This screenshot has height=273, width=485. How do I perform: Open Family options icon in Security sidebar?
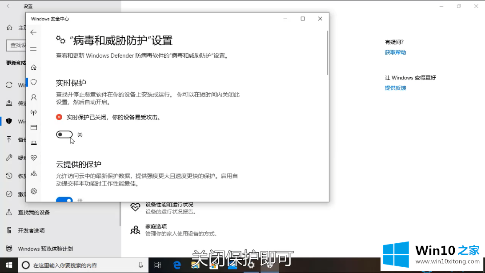[34, 174]
